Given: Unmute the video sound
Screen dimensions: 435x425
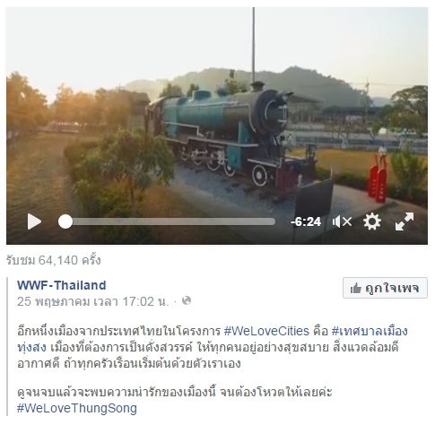Looking at the screenshot, I should tap(342, 221).
